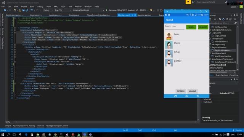Click emulator fullscreen expand icon
This screenshot has height=137, width=244.
click(201, 11)
